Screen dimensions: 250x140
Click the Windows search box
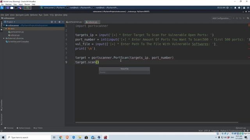[x=29, y=137]
